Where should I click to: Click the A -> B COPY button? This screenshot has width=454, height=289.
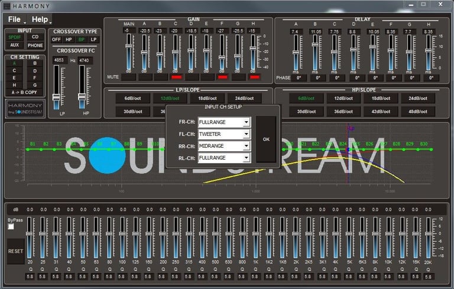click(x=24, y=92)
